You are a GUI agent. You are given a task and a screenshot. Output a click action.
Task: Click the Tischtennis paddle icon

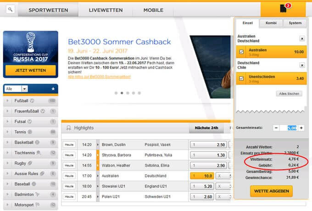(39, 153)
